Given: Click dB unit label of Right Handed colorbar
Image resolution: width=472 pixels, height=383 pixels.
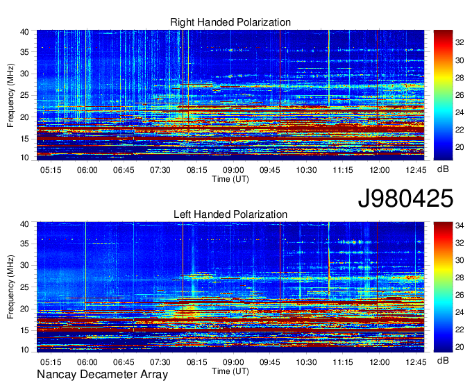Looking at the screenshot, I should coord(443,169).
